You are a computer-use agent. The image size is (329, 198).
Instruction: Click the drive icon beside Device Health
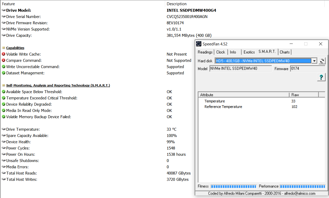pos(4,142)
